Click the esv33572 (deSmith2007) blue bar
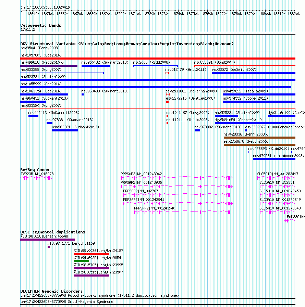This screenshot has width=305, height=307. pyautogui.click(x=254, y=73)
